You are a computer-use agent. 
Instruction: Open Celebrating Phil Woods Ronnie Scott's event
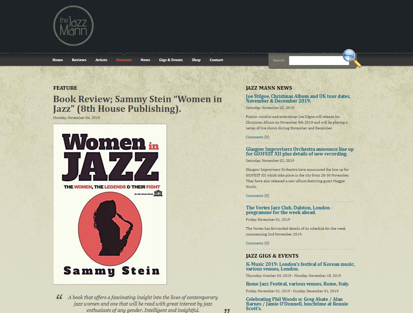click(x=297, y=304)
